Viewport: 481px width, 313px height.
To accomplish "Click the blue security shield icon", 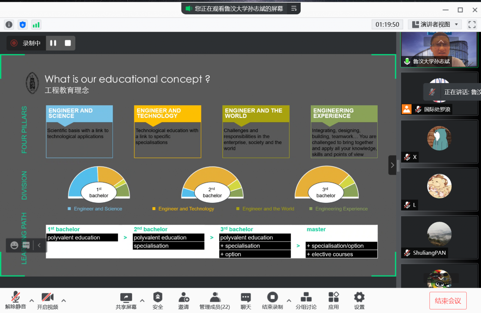I will 23,25.
